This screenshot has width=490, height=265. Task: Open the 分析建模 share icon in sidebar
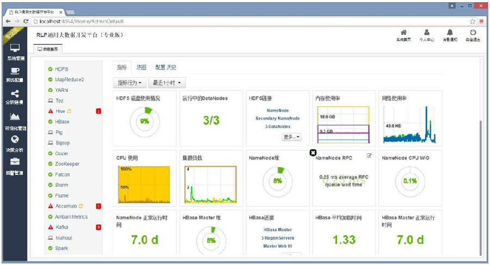[15, 95]
